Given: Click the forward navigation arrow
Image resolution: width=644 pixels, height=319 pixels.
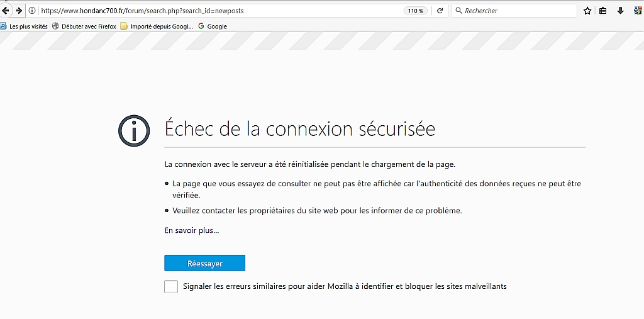Looking at the screenshot, I should 19,11.
